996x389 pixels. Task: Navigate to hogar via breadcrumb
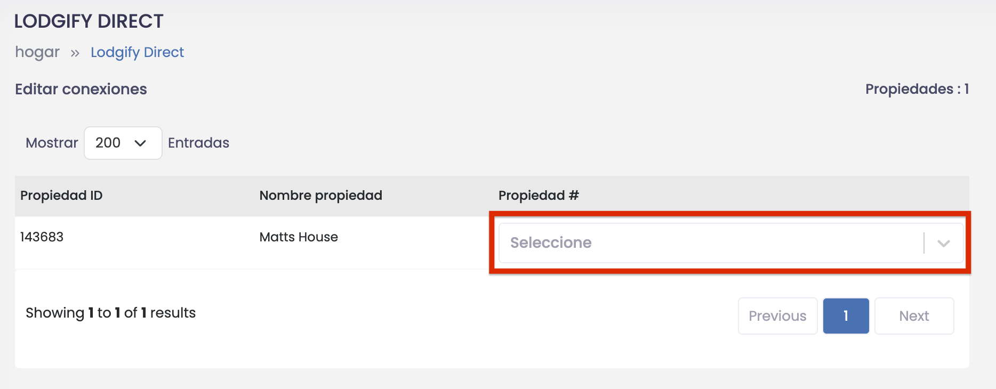[37, 52]
